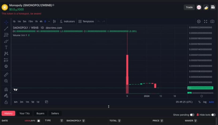
Task: Select the 5m timeframe
Action: tap(25, 22)
